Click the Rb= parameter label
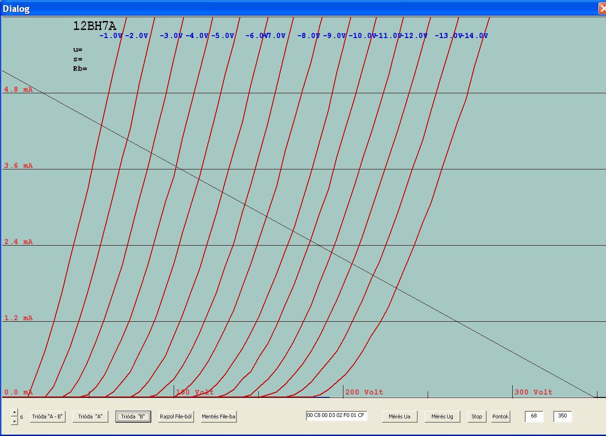The width and height of the screenshot is (606, 436). pyautogui.click(x=80, y=69)
